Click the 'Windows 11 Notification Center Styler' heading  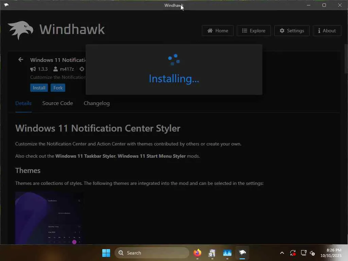coord(98,128)
